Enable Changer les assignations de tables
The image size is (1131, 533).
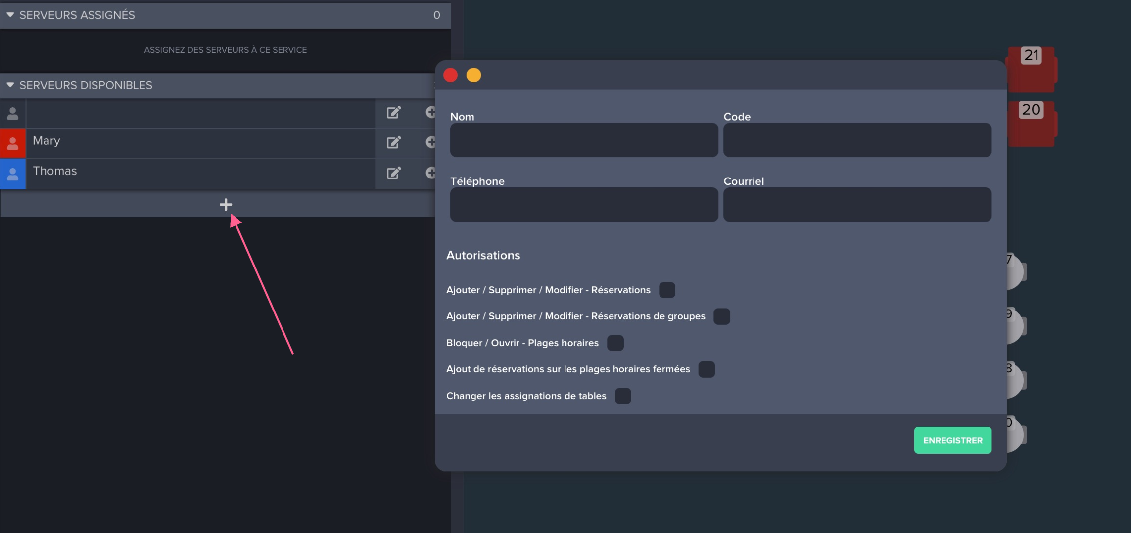click(622, 396)
